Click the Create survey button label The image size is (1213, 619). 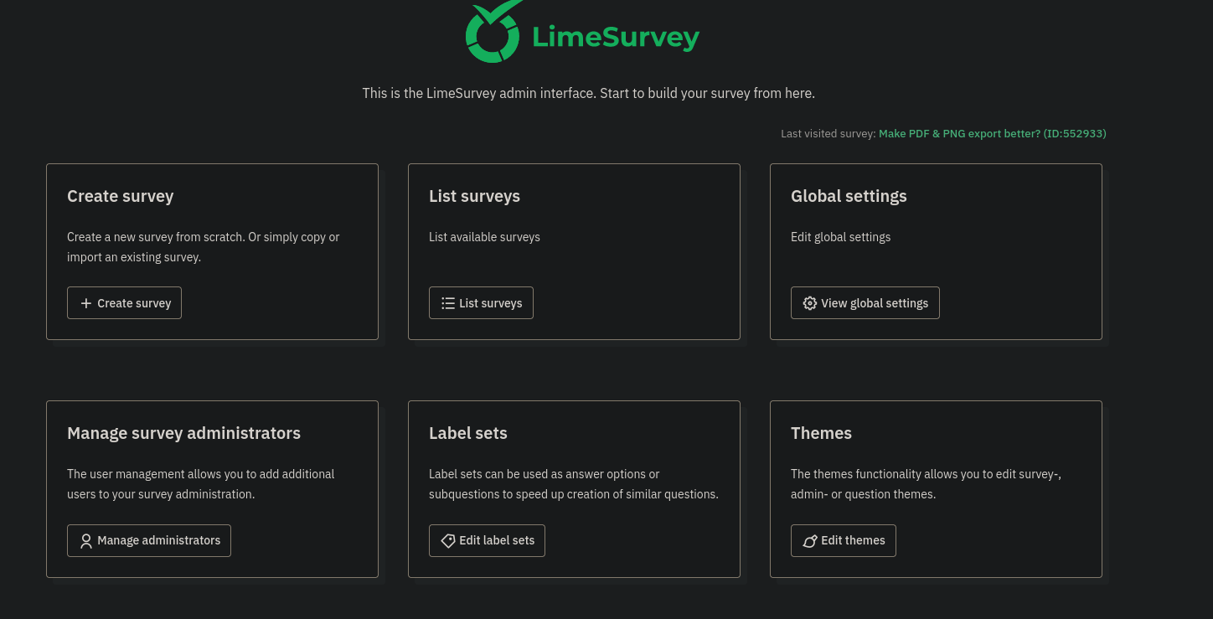point(134,303)
